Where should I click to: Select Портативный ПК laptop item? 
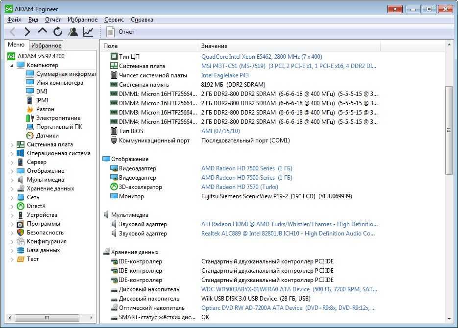click(x=54, y=127)
